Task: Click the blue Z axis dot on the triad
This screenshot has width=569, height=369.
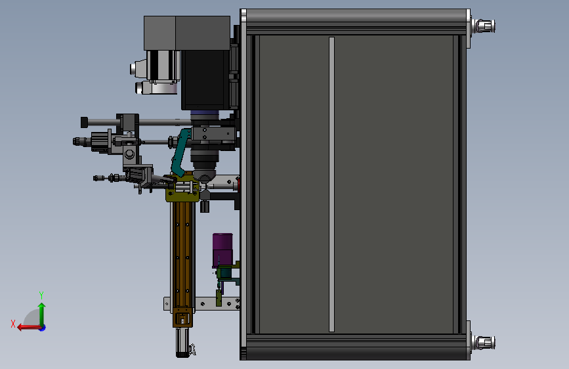Action: [43, 328]
